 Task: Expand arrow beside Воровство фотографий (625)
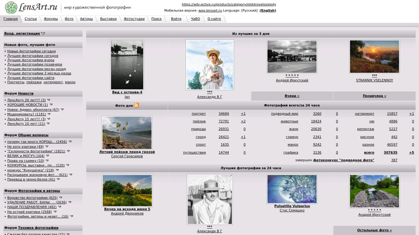point(61,198)
